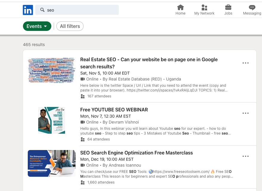The width and height of the screenshot is (262, 191).
Task: Click description starting 'Here below is the twitter Space'
Action: click(x=154, y=88)
